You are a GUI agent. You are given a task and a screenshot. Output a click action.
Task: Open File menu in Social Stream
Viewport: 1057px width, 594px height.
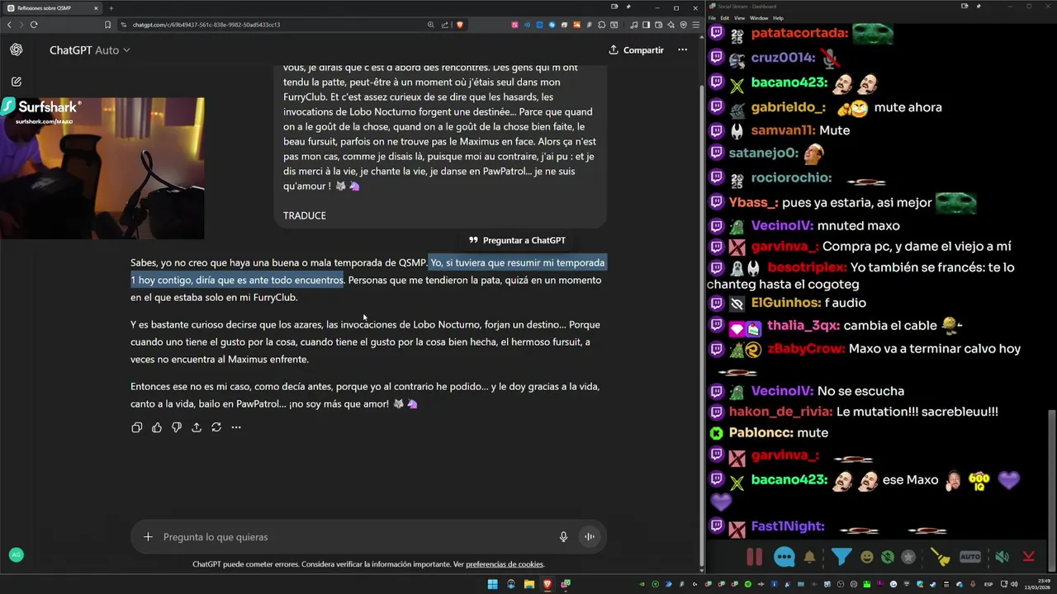pos(712,17)
